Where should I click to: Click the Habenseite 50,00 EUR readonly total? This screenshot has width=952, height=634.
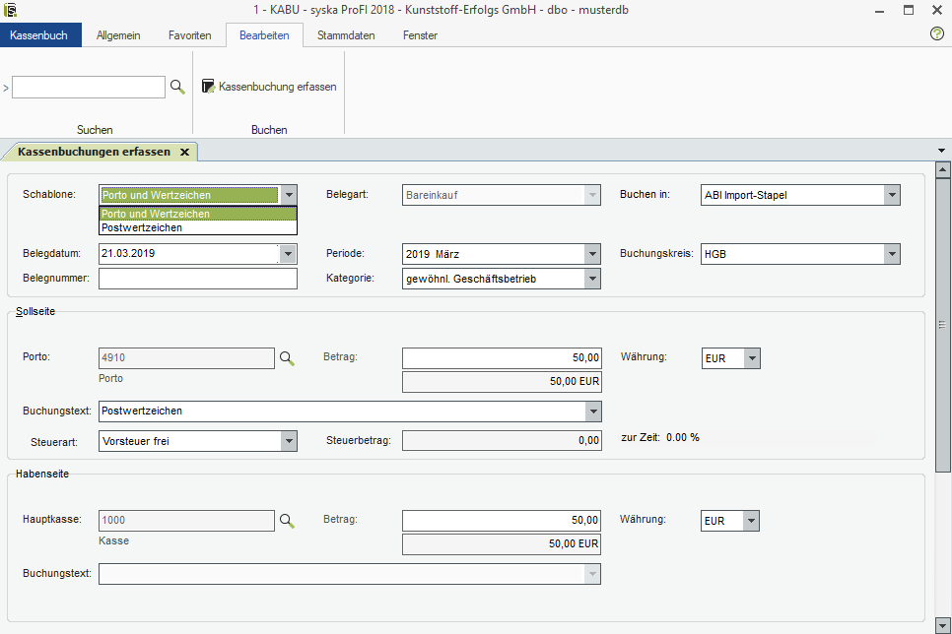(x=502, y=544)
